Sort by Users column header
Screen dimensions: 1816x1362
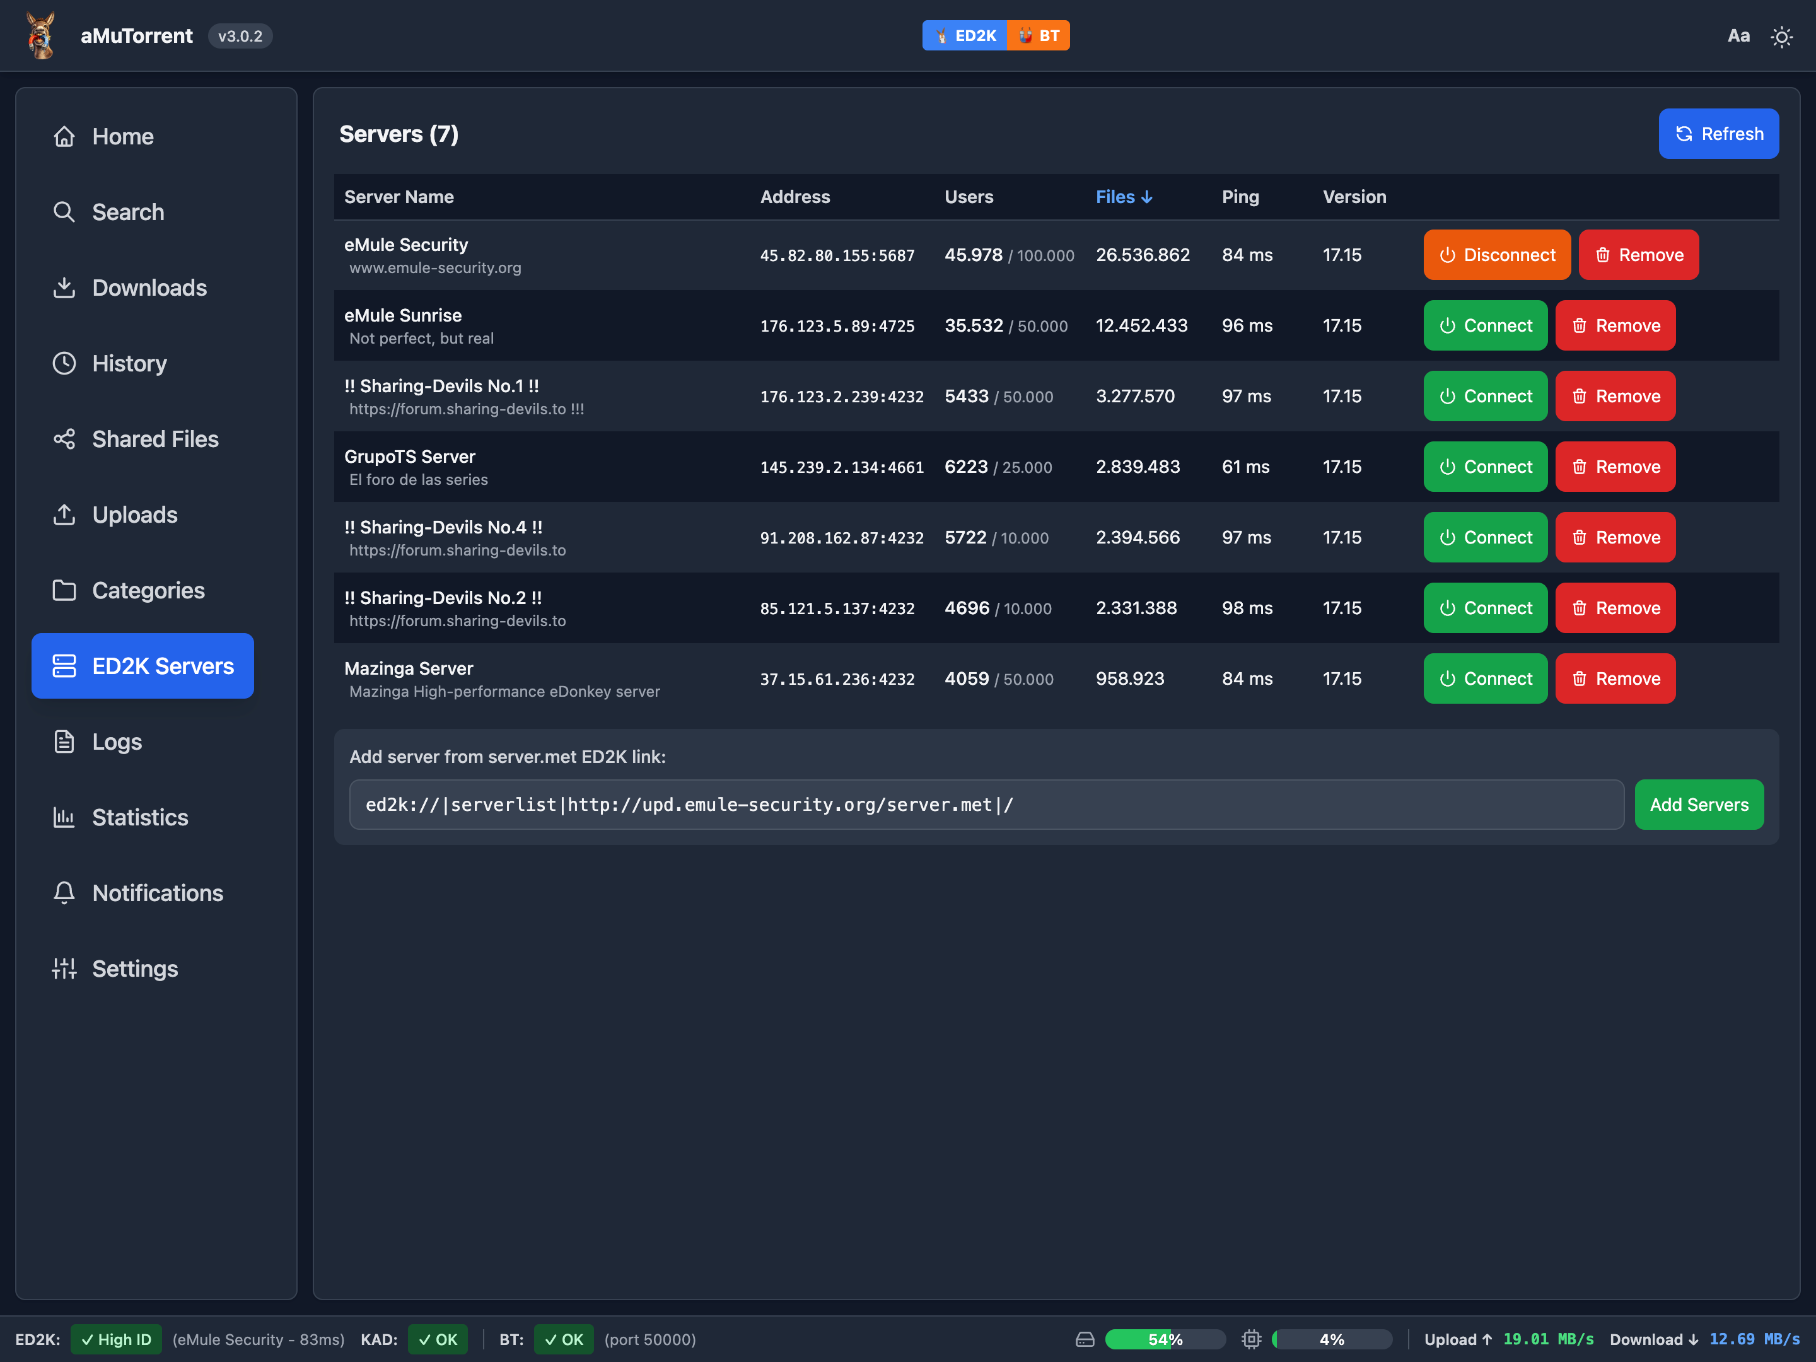[968, 197]
